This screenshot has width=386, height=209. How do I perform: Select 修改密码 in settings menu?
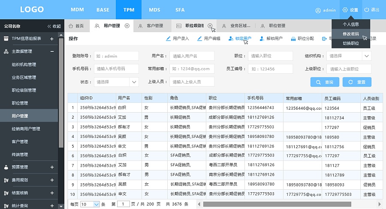pos(351,34)
